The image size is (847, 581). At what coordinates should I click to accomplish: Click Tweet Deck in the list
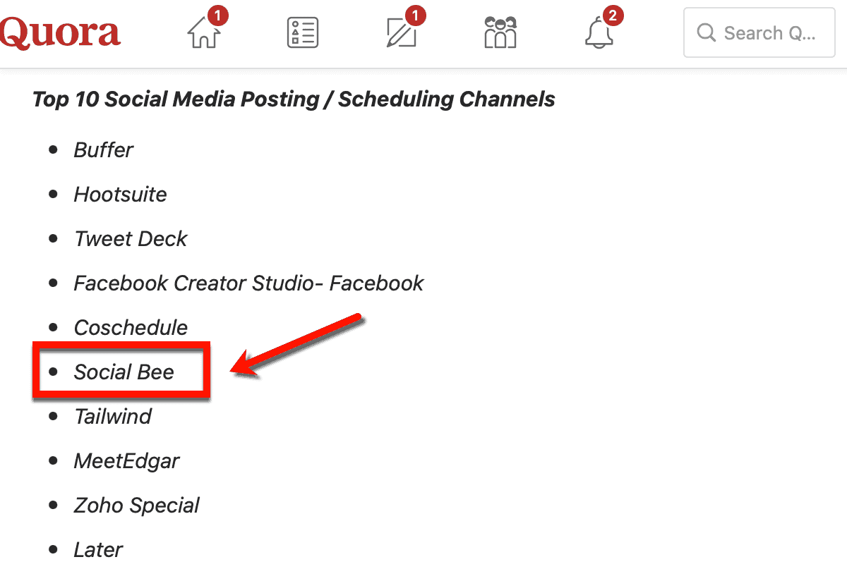131,239
